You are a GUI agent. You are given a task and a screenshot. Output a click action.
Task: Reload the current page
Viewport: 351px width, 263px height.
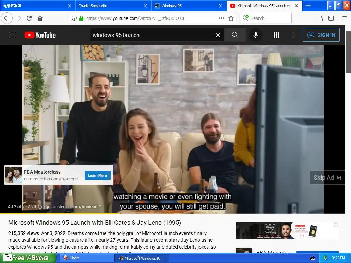pos(29,18)
